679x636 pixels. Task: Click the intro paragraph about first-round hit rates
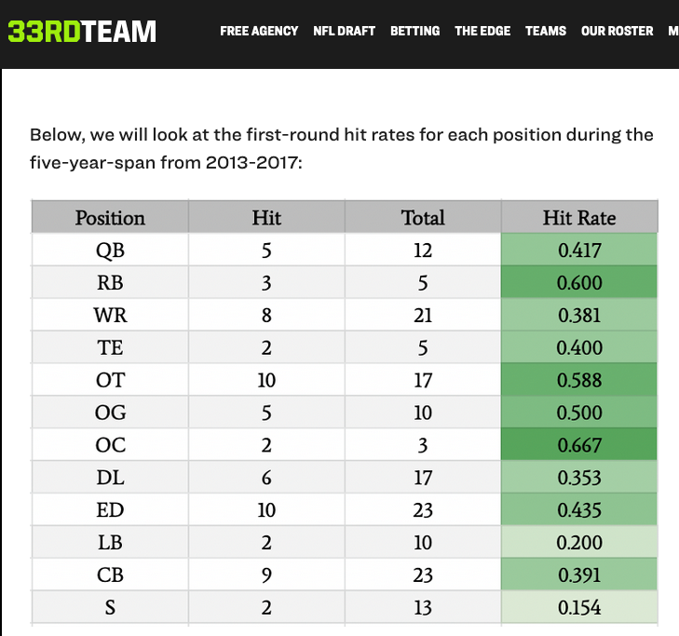341,148
